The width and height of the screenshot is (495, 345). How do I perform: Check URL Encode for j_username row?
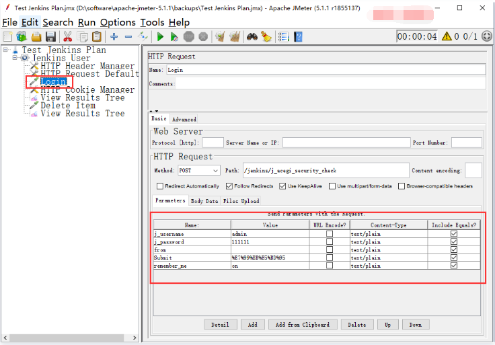click(330, 234)
